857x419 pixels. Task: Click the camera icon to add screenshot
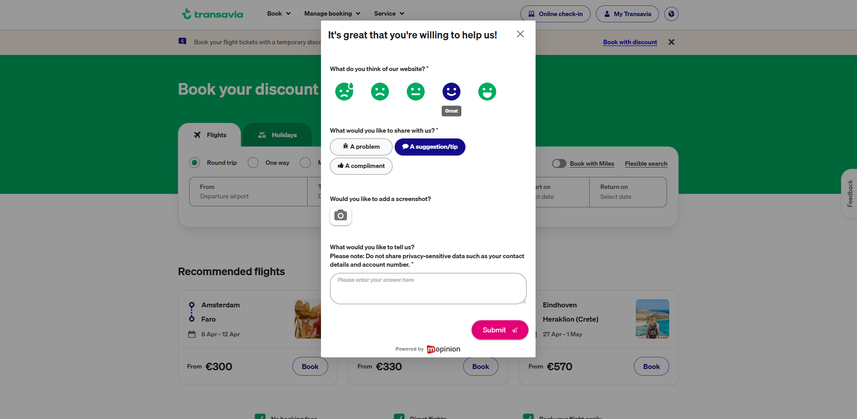pos(340,216)
